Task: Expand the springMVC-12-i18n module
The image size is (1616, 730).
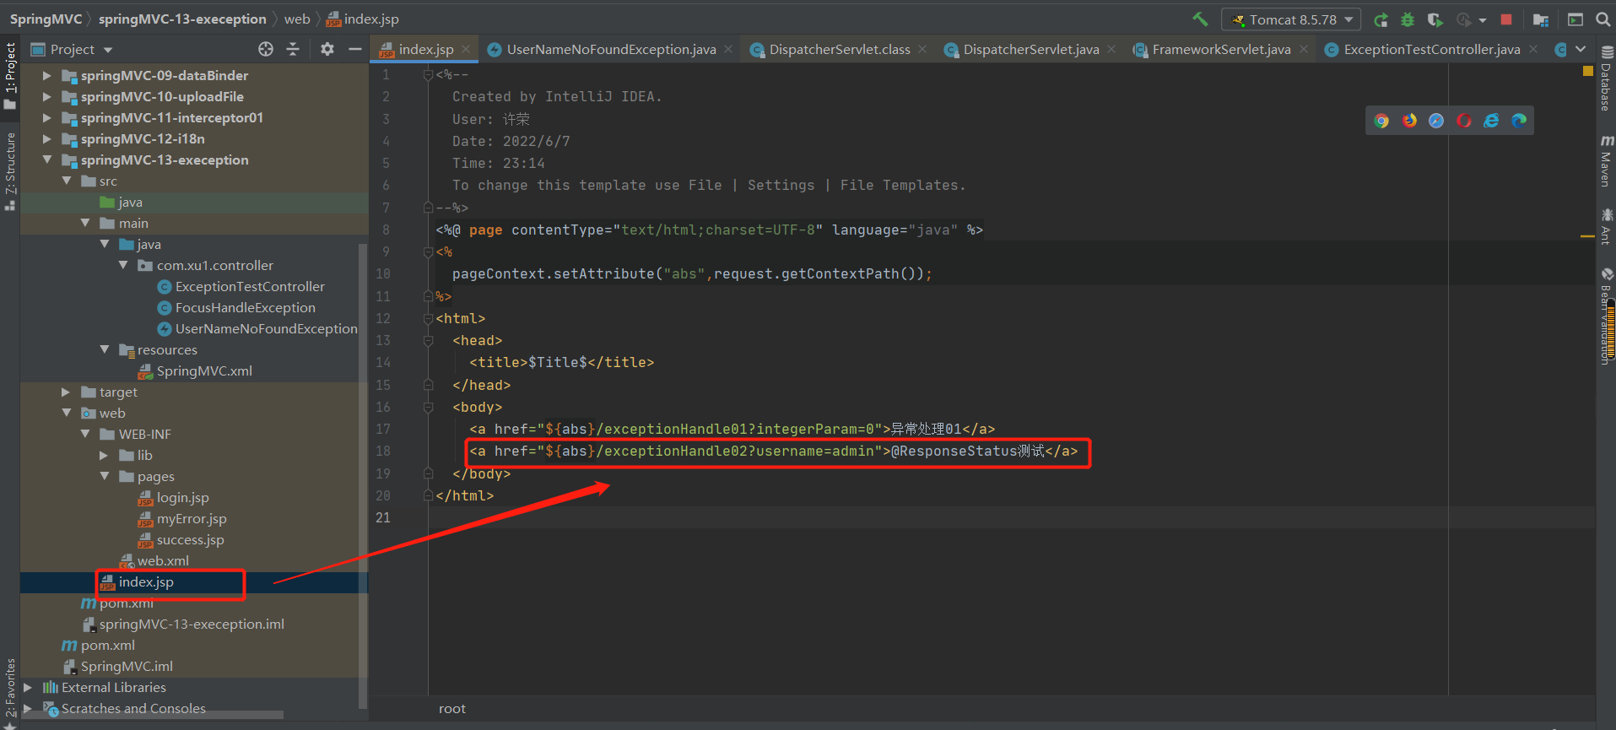Action: tap(47, 138)
